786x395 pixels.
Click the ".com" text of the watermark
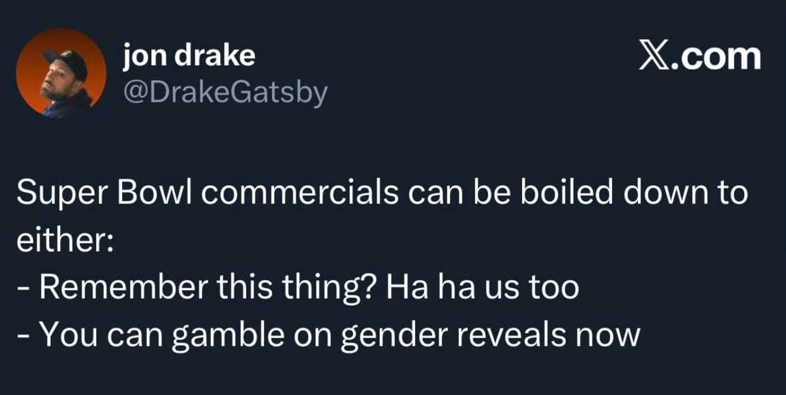pyautogui.click(x=716, y=57)
